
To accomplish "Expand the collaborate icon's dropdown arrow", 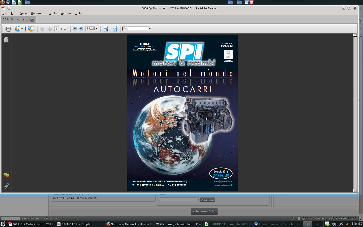I will (22, 29).
